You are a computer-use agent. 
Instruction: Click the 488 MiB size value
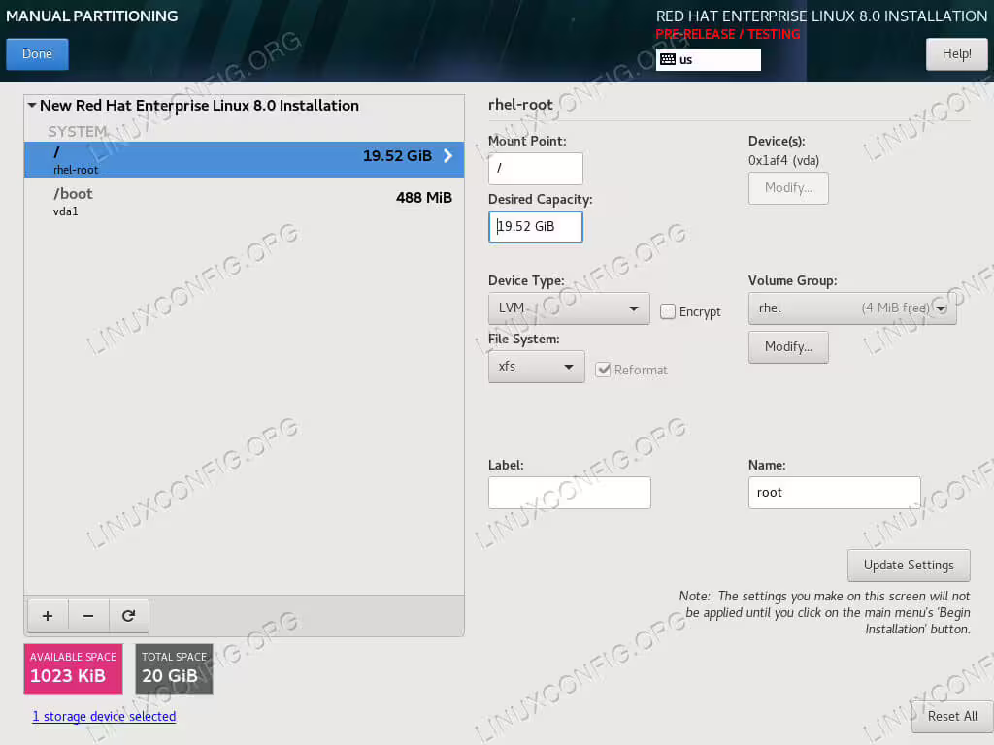tap(424, 198)
